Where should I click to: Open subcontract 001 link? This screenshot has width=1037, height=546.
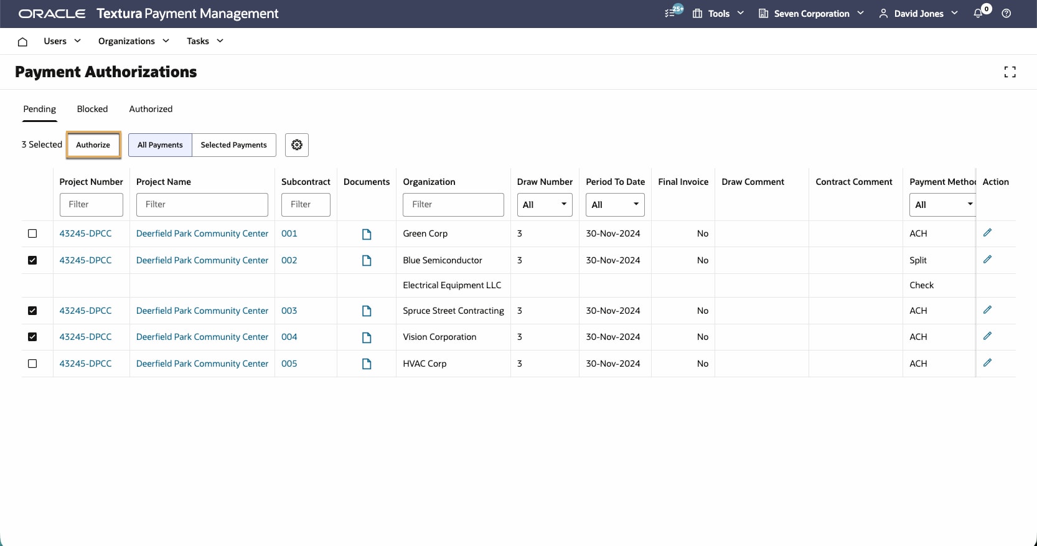coord(289,233)
